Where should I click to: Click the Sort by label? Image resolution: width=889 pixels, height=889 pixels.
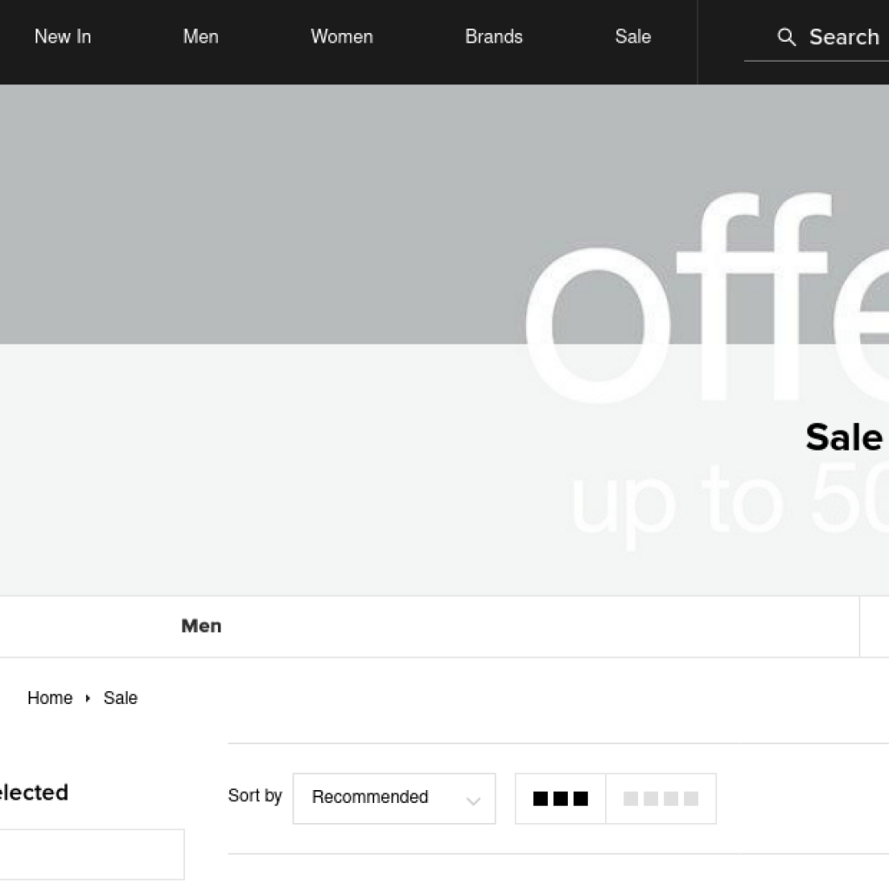click(x=254, y=795)
